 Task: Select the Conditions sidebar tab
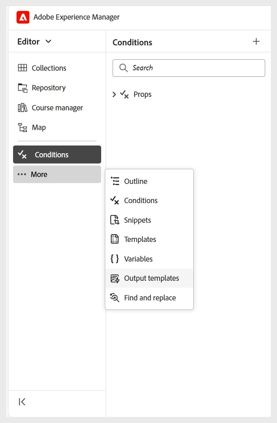pyautogui.click(x=57, y=154)
